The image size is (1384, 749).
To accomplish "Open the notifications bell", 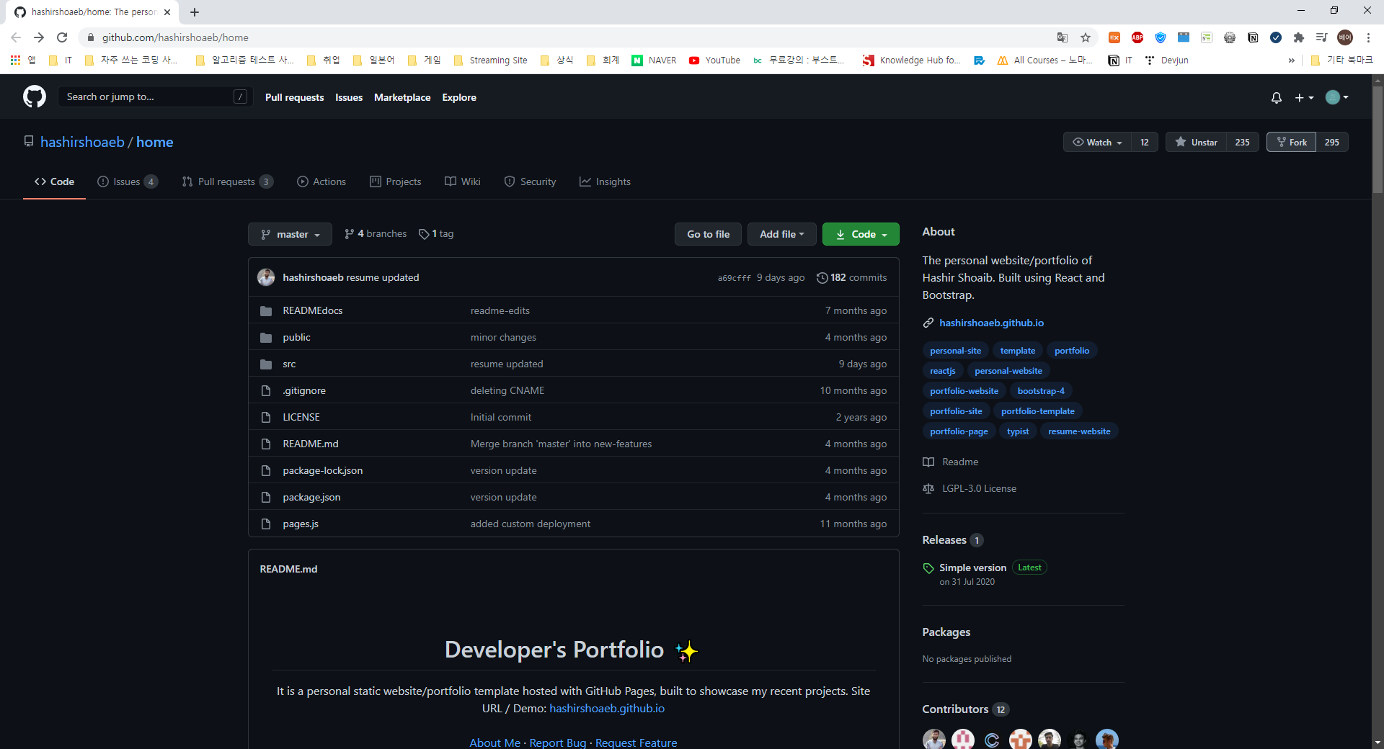I will click(1276, 97).
